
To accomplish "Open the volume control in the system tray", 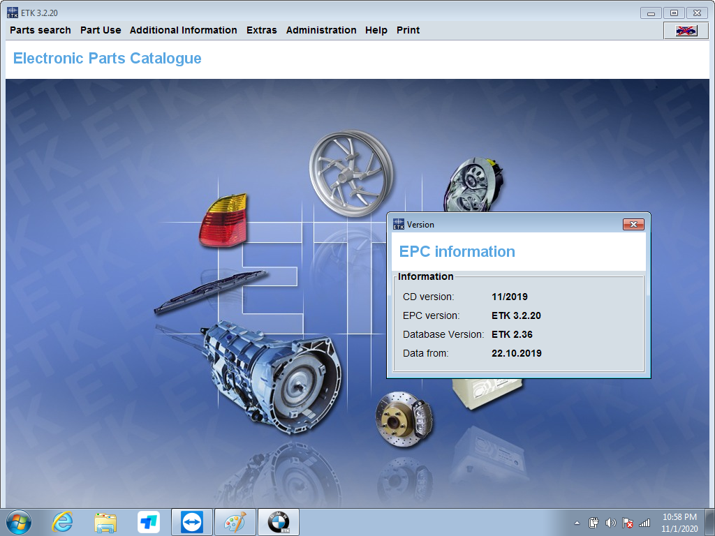I will 610,522.
